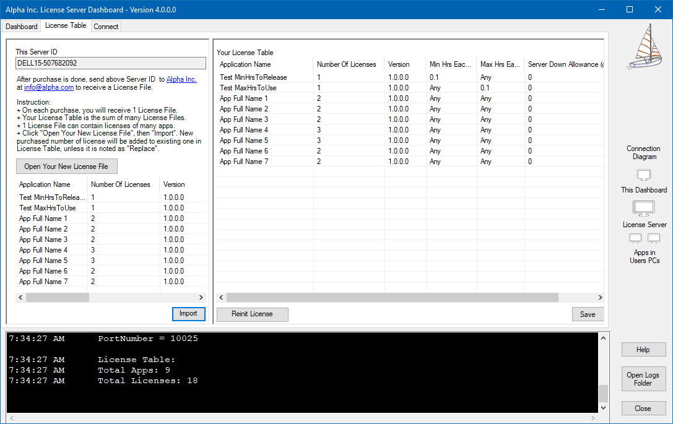The width and height of the screenshot is (673, 424).
Task: Select App Full Name 7 in new license file list
Action: click(111, 282)
